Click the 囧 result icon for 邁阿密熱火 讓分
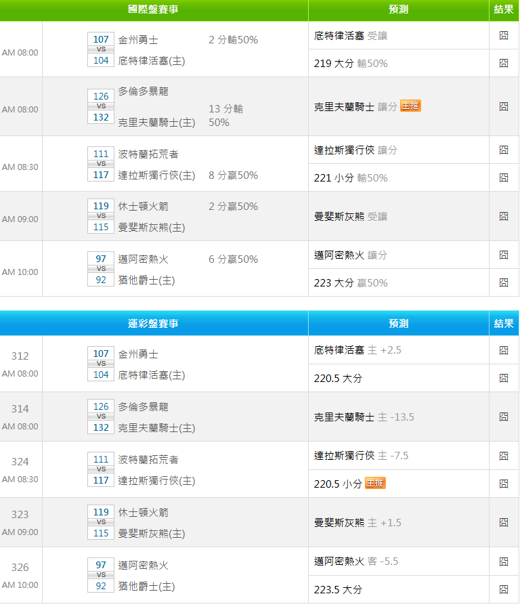Viewport: 522px width, 615px height. click(504, 255)
